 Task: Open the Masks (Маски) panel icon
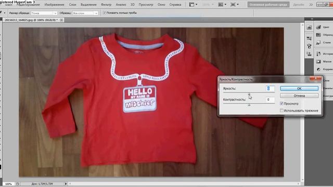tap(318, 61)
